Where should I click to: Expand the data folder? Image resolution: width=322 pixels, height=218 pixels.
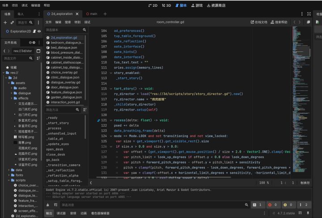point(9,170)
